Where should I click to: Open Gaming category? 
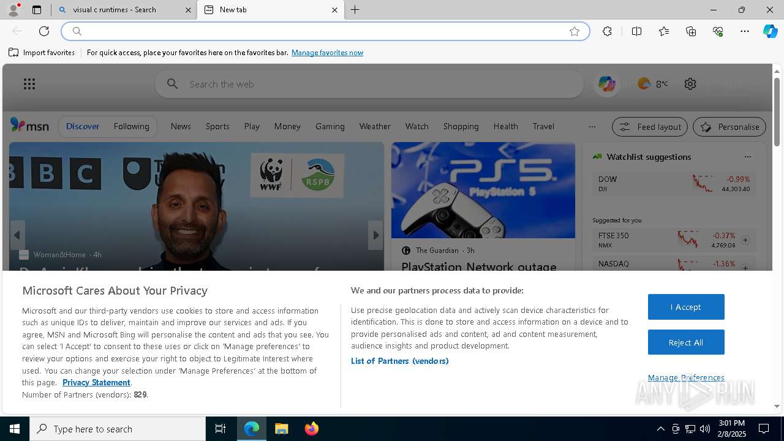(330, 126)
